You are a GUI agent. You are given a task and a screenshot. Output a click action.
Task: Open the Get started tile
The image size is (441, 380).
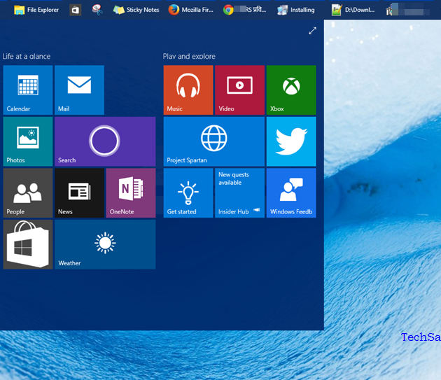[x=188, y=193]
